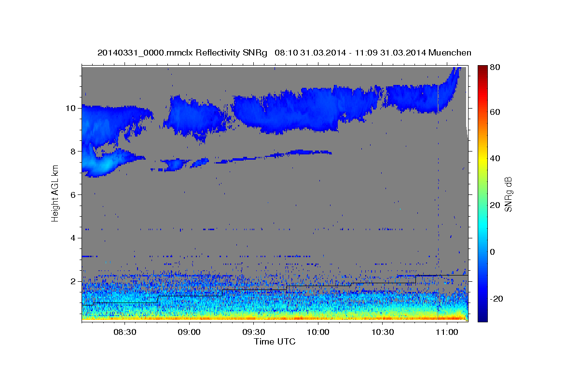
Task: Click the 10:00 time tick label
Action: pos(318,332)
